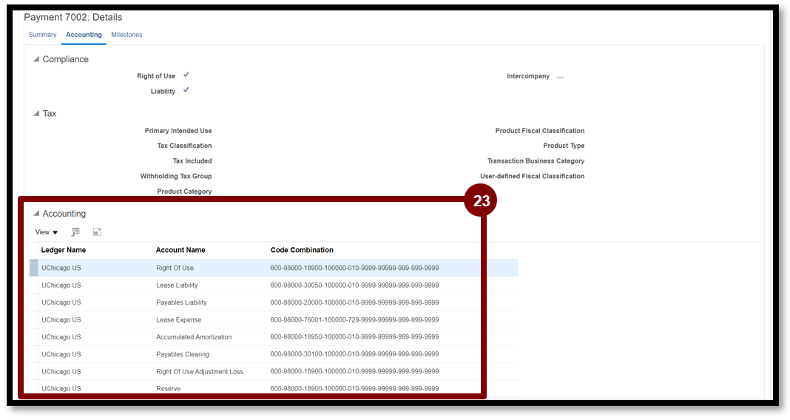790x420 pixels.
Task: Click the Intercompany dash indicator
Action: tap(560, 77)
